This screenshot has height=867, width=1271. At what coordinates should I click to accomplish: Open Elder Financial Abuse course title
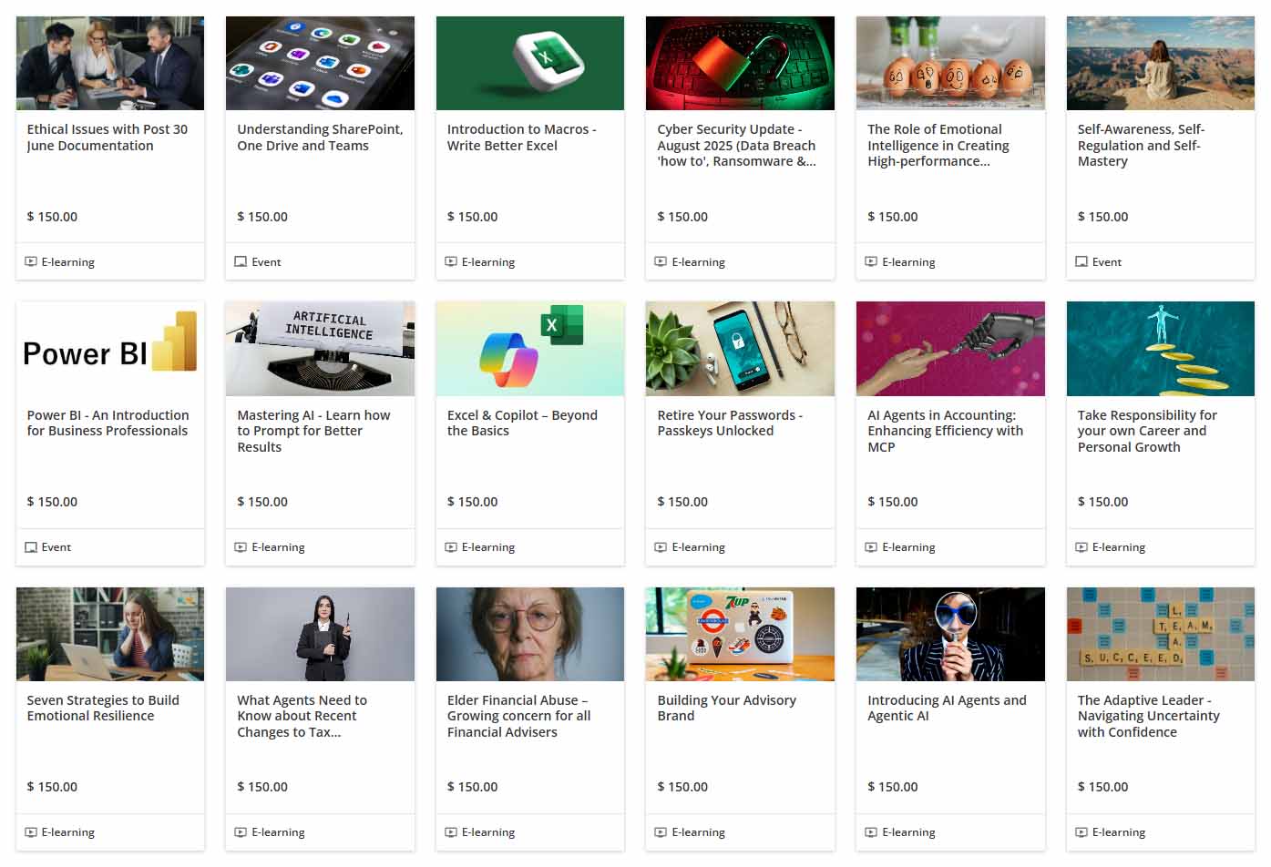(518, 716)
